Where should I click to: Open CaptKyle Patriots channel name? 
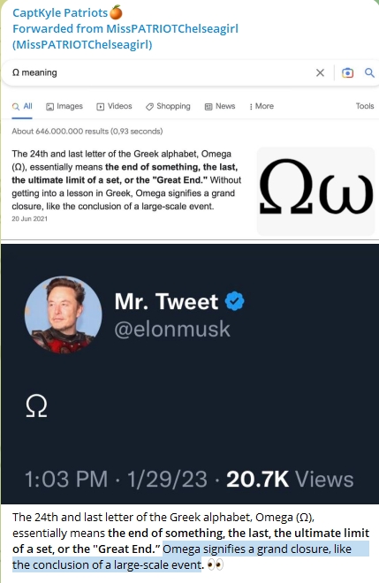click(60, 13)
